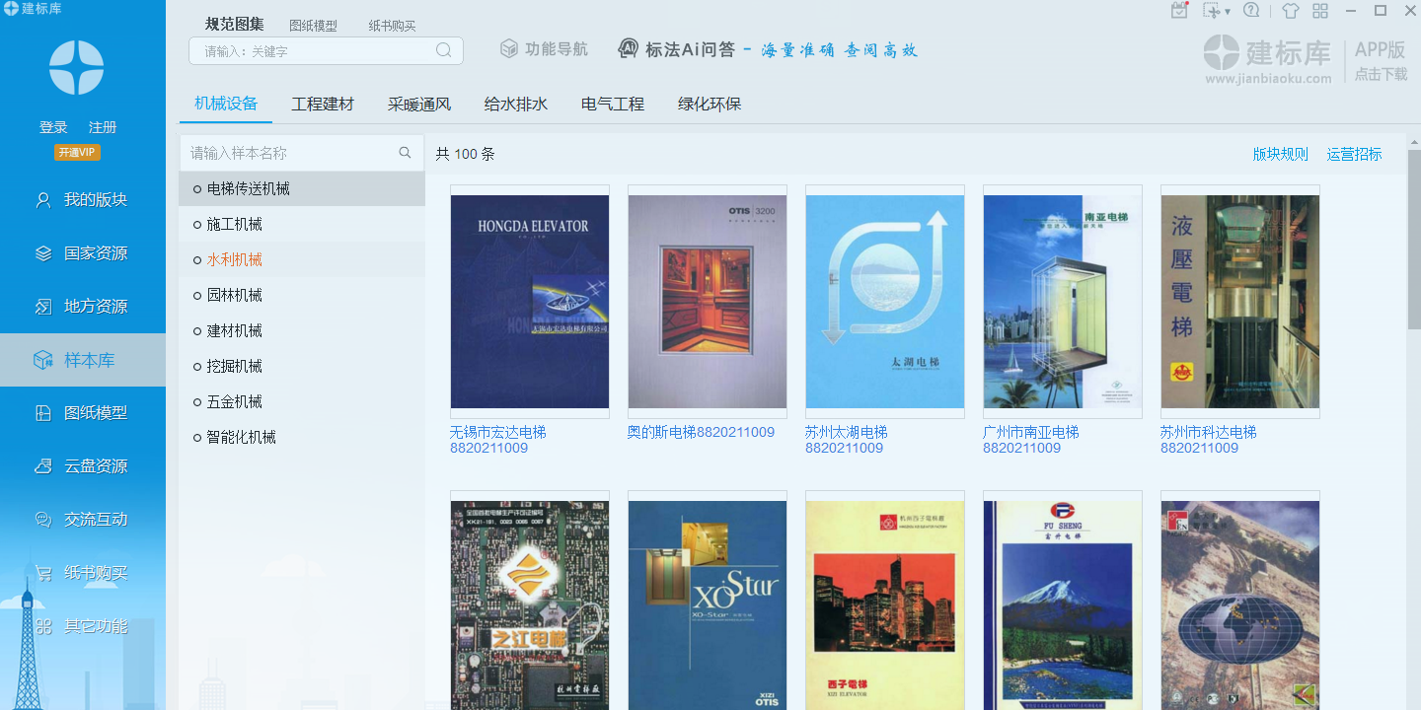Screen dimensions: 1421x710
Task: Launch 标法Ai问答 assistant icon
Action: click(x=629, y=46)
